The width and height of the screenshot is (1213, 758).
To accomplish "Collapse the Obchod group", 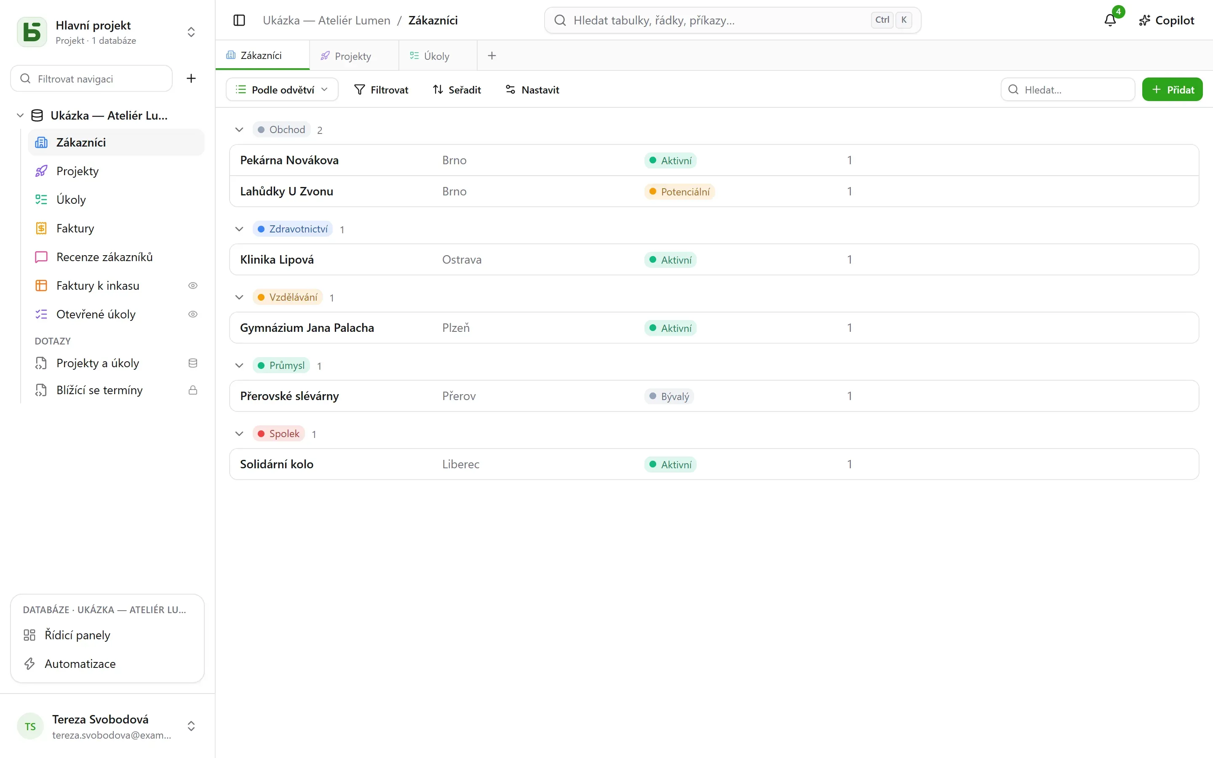I will (x=239, y=129).
